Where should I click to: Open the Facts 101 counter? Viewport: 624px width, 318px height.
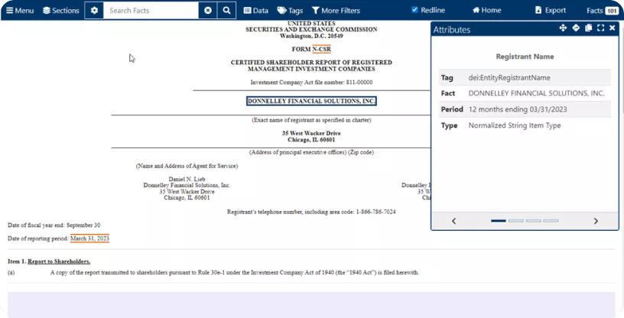[x=603, y=11]
